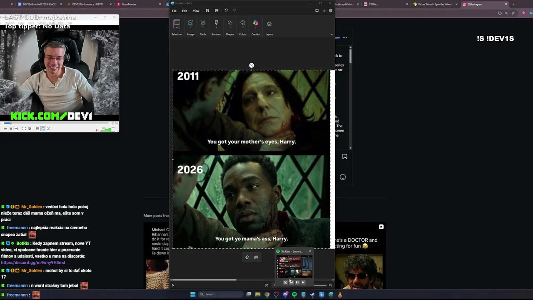533x300 pixels.
Task: Skip to previous track in Spotify preview
Action: pos(291,282)
